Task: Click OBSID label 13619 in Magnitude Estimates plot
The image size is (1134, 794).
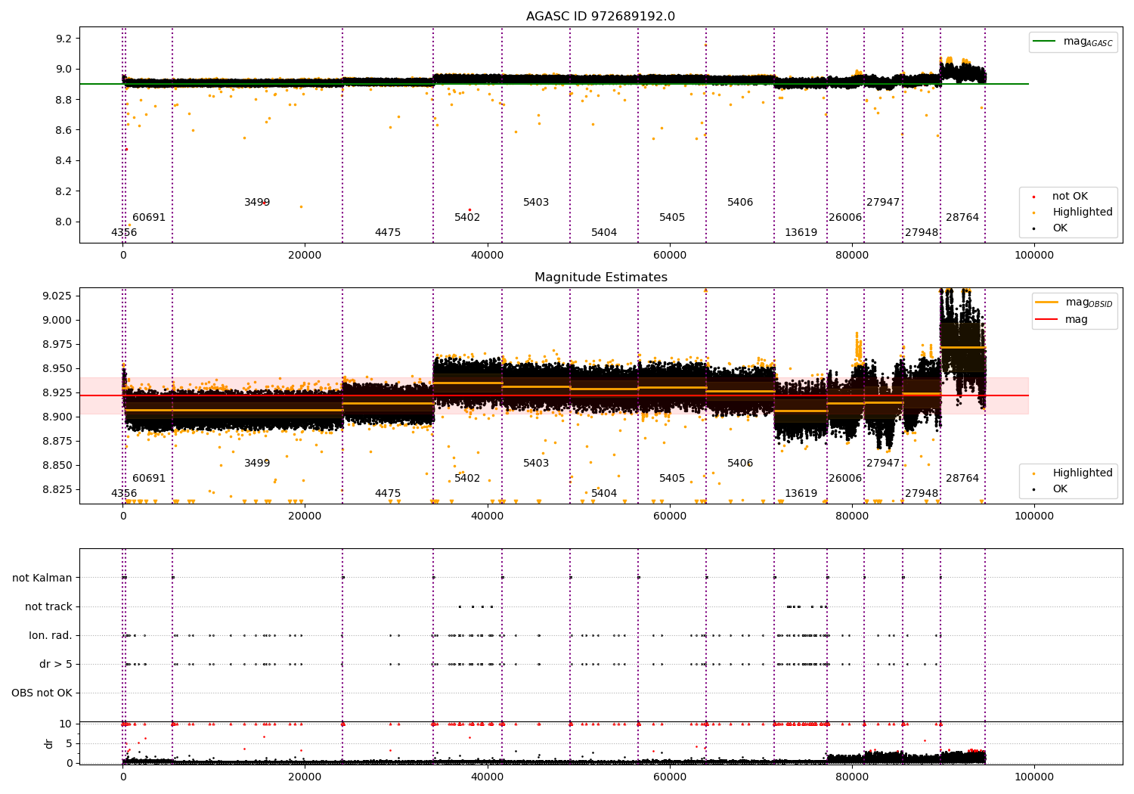Action: click(801, 494)
